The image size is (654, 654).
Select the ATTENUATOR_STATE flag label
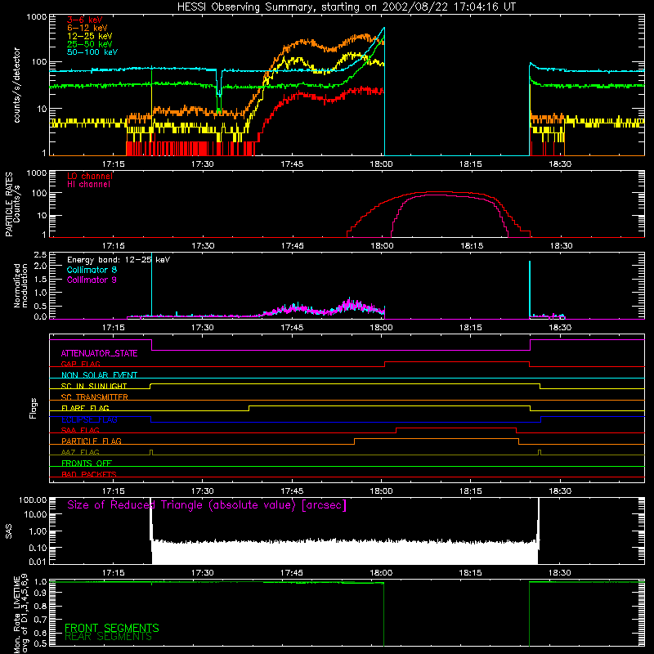[99, 354]
